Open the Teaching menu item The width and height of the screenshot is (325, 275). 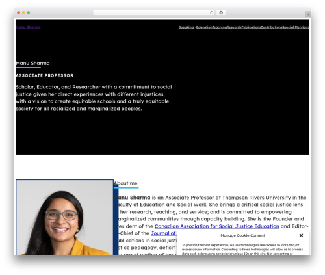(x=220, y=27)
